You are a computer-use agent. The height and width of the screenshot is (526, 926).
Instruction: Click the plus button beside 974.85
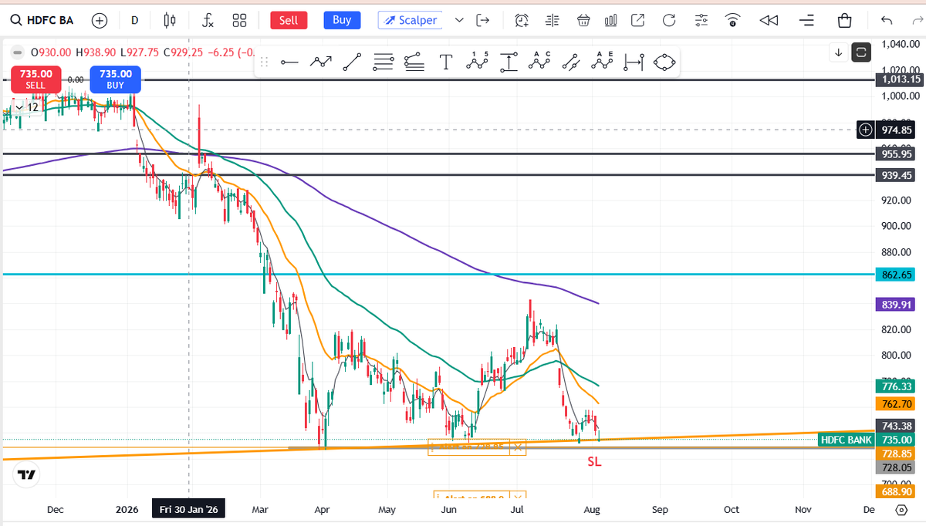[866, 130]
